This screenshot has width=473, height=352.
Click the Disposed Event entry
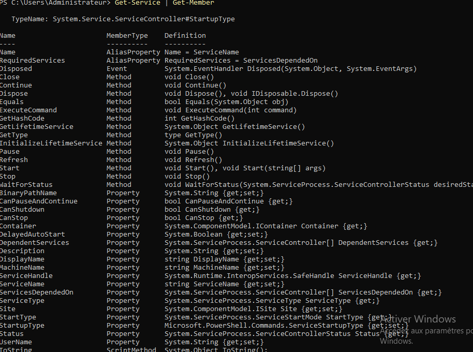[16, 68]
